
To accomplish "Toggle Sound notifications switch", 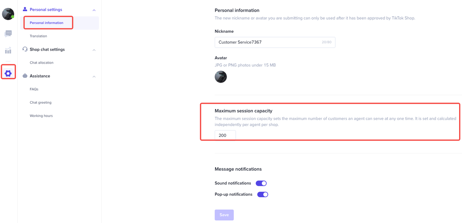I will tap(261, 183).
